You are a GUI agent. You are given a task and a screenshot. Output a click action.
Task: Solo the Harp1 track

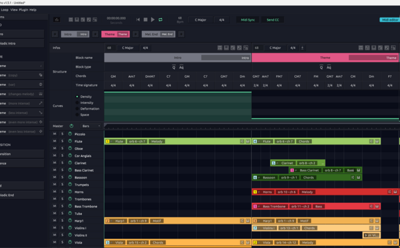[62, 220]
